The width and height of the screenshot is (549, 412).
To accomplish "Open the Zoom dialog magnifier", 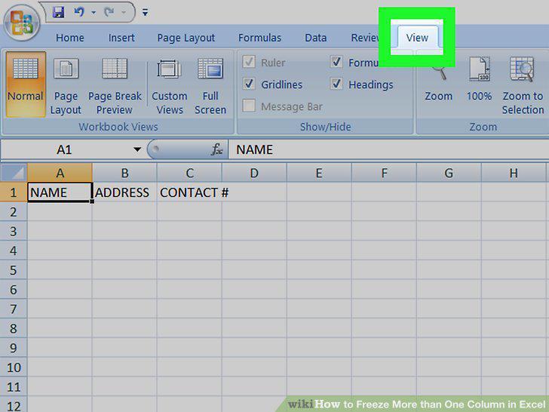I will [438, 84].
